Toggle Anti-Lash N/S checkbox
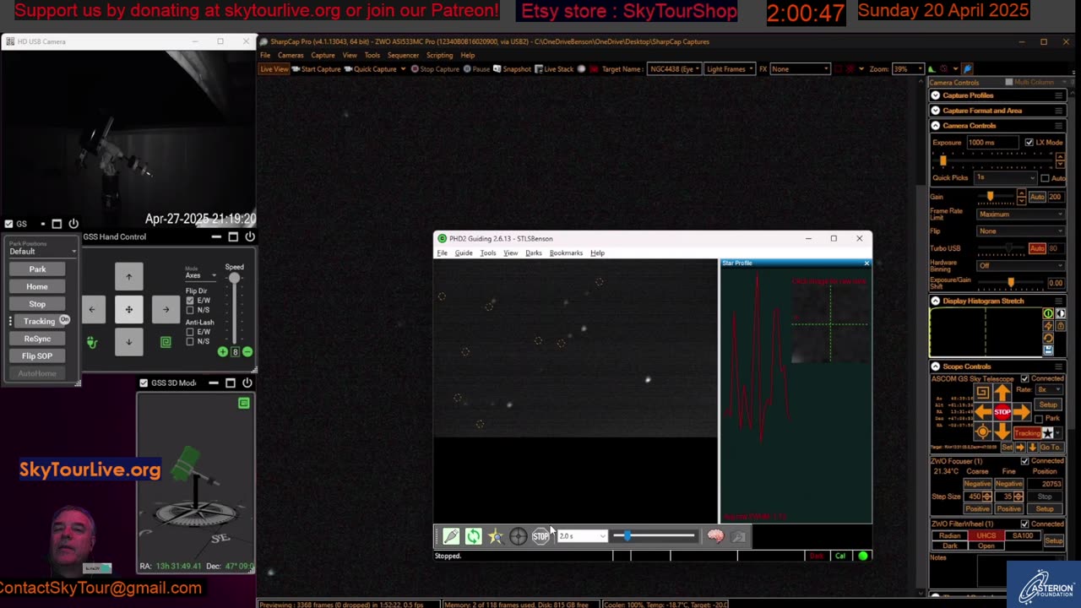 (x=190, y=341)
